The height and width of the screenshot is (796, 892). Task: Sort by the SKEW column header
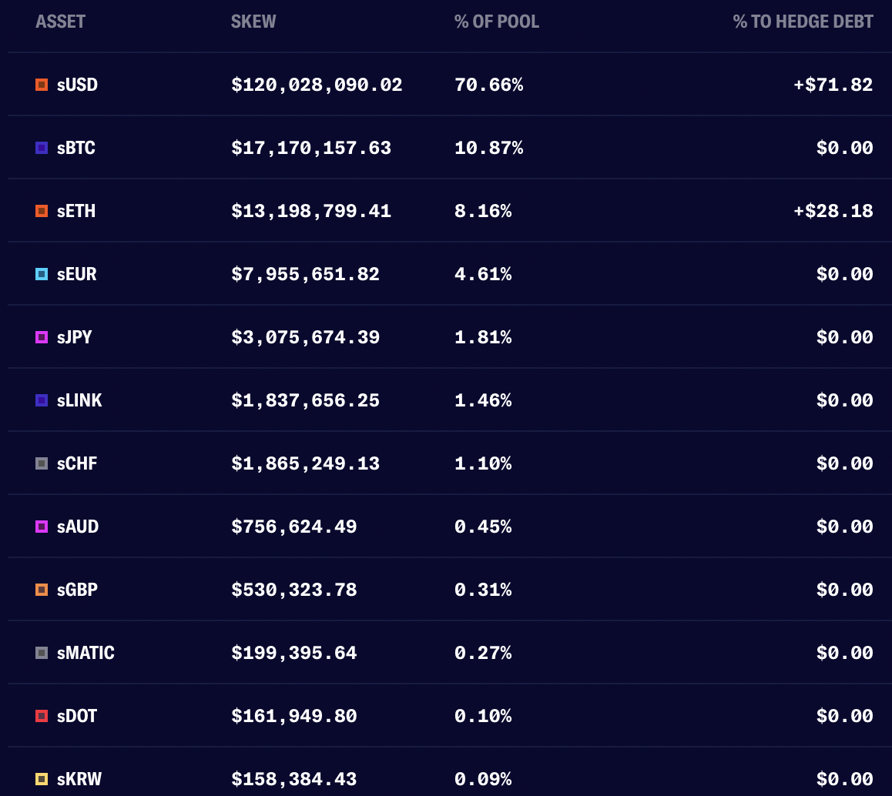coord(253,22)
